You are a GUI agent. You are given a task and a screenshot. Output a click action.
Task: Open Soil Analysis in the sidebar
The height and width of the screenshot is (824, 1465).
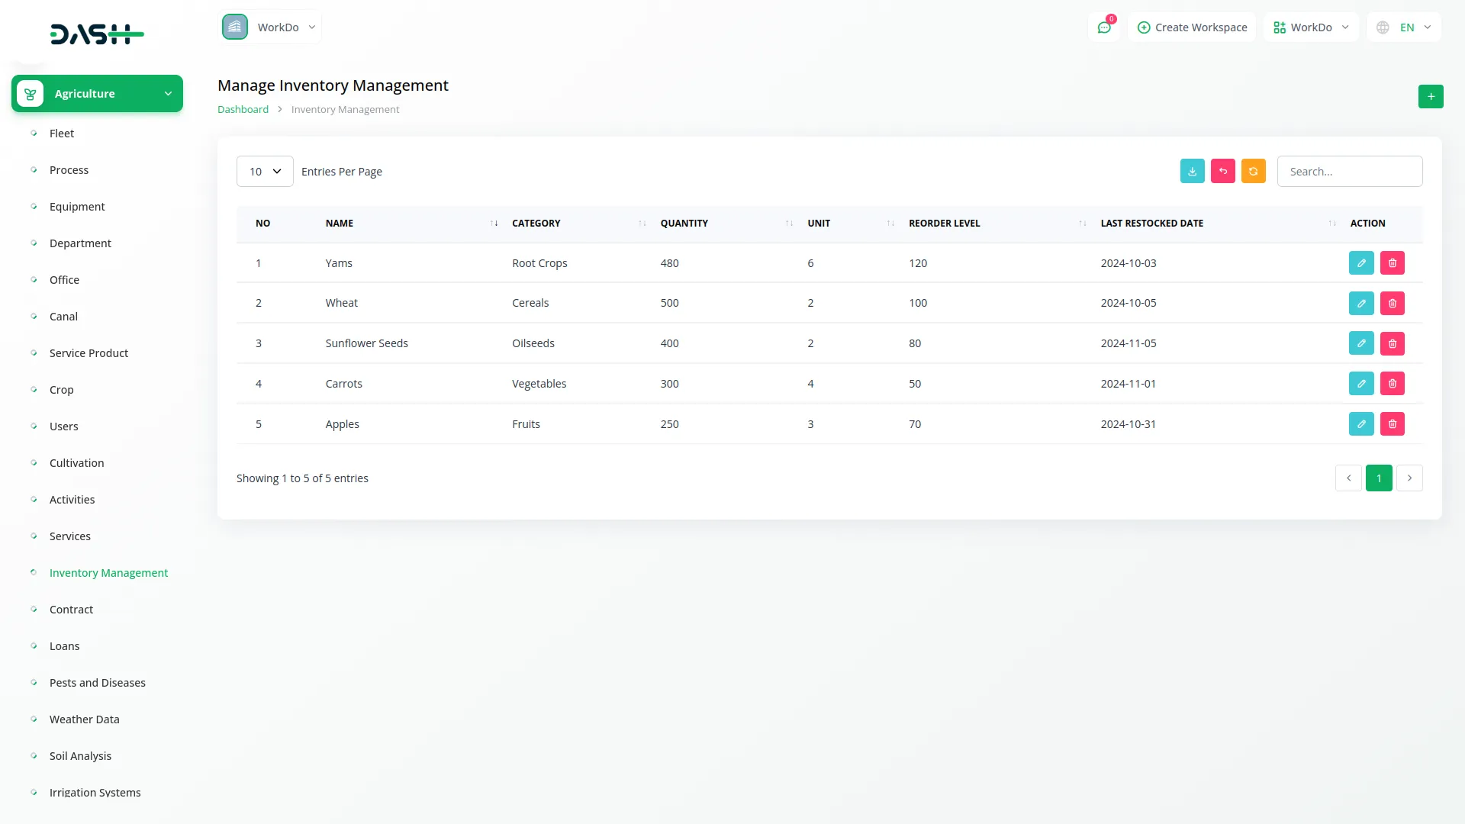point(80,756)
